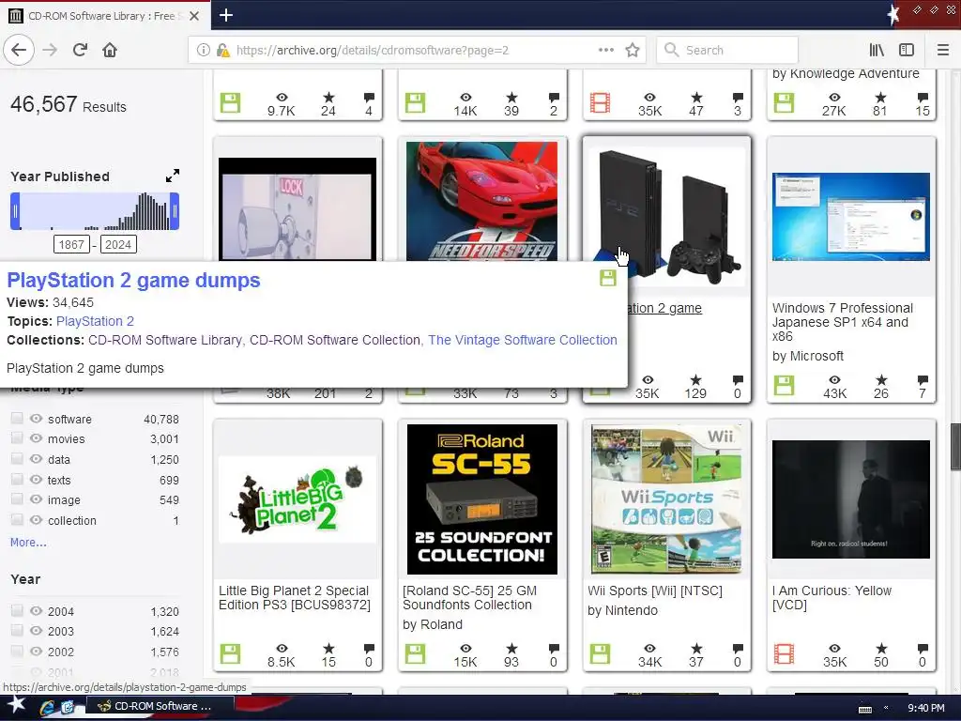Click the Year Published histogram bars
The image size is (961, 721).
[x=95, y=211]
